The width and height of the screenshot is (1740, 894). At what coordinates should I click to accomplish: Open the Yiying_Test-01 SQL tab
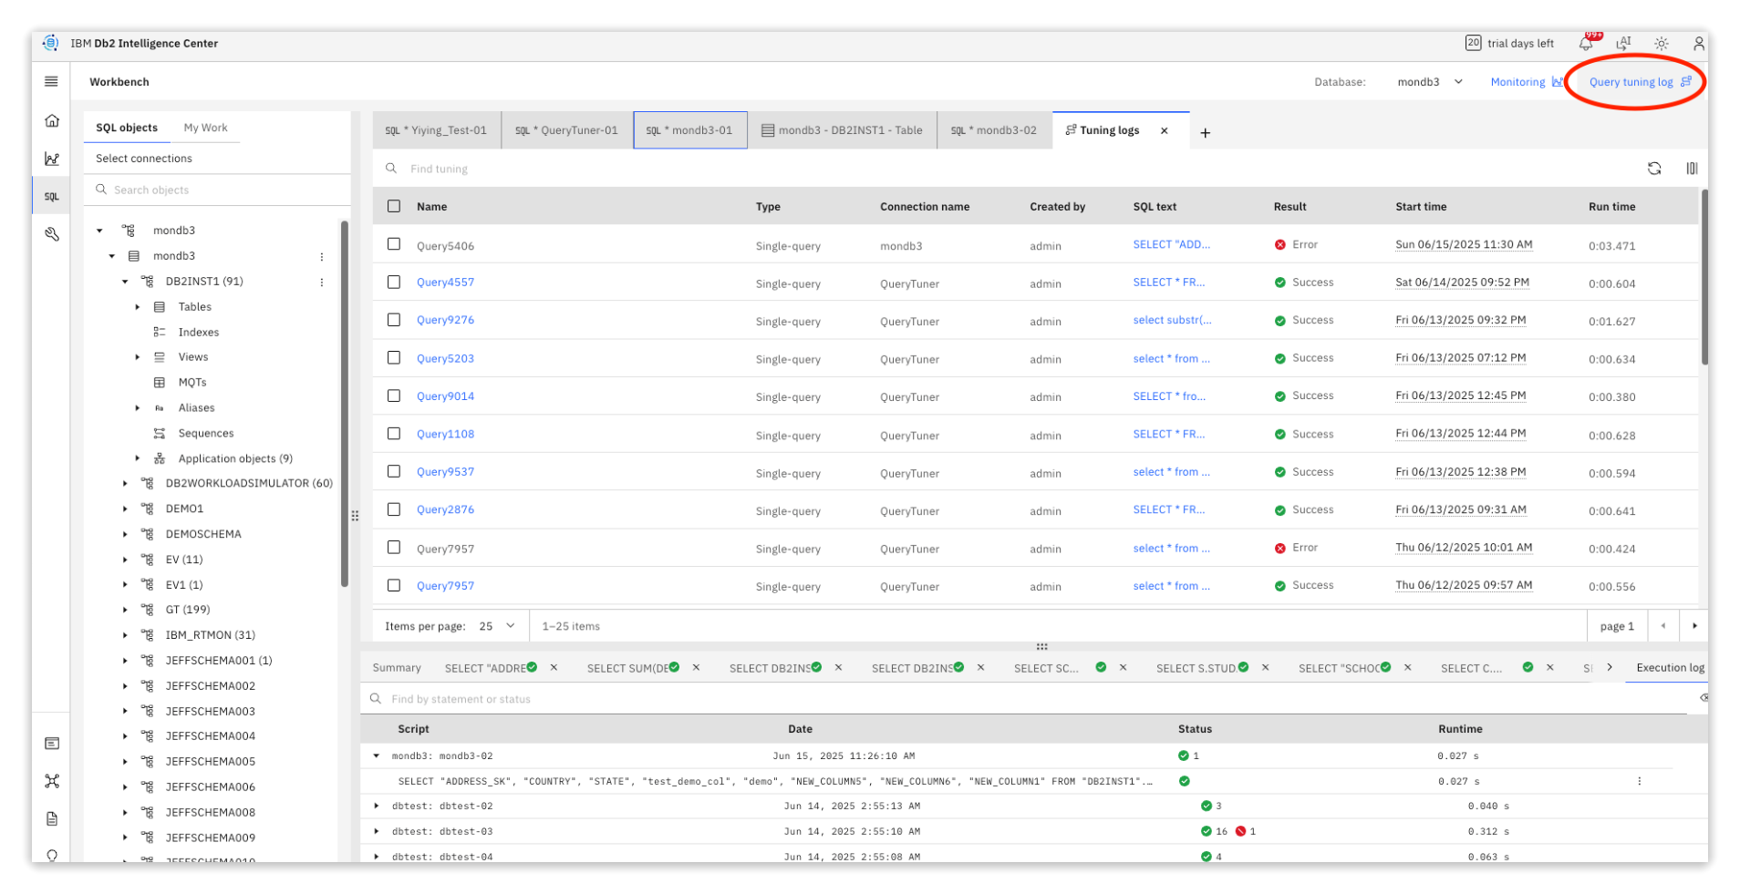437,130
